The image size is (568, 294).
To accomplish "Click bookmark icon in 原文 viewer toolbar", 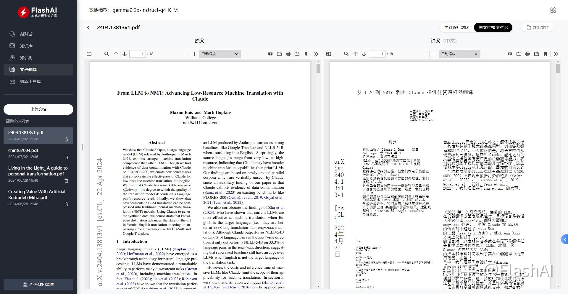I will click(x=306, y=54).
